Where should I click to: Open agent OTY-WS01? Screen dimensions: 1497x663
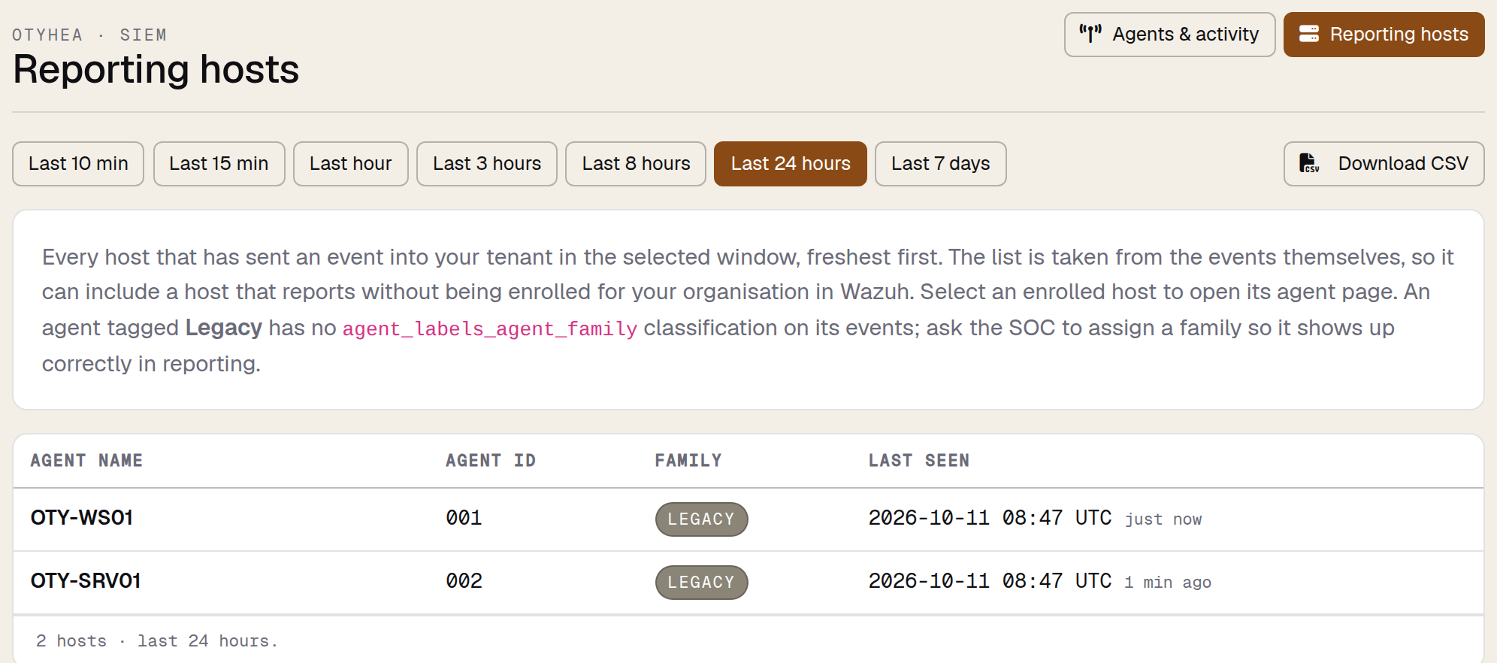tap(82, 518)
